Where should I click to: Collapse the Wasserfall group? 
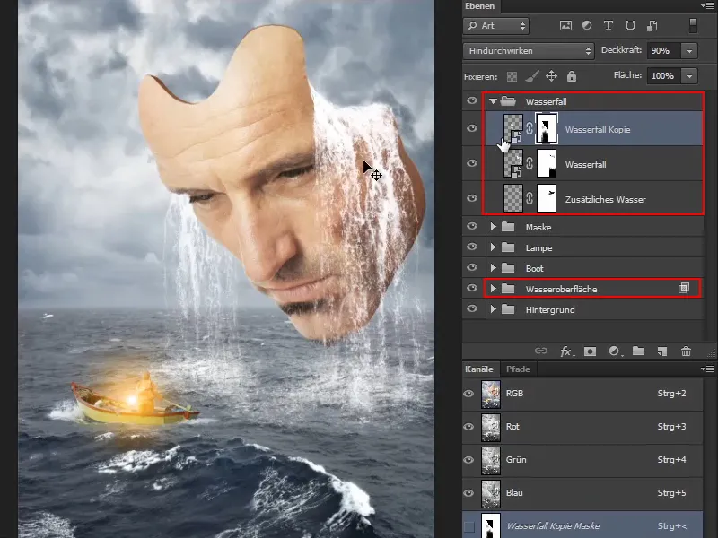click(x=493, y=101)
